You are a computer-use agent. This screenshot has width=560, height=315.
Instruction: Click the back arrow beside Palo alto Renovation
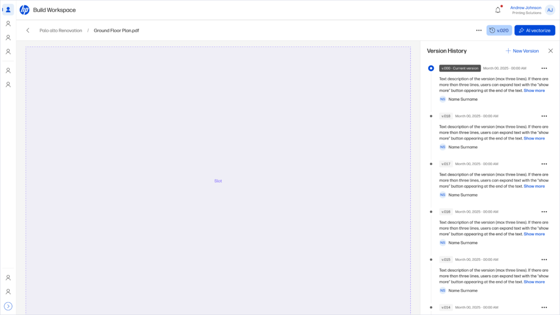pos(28,31)
